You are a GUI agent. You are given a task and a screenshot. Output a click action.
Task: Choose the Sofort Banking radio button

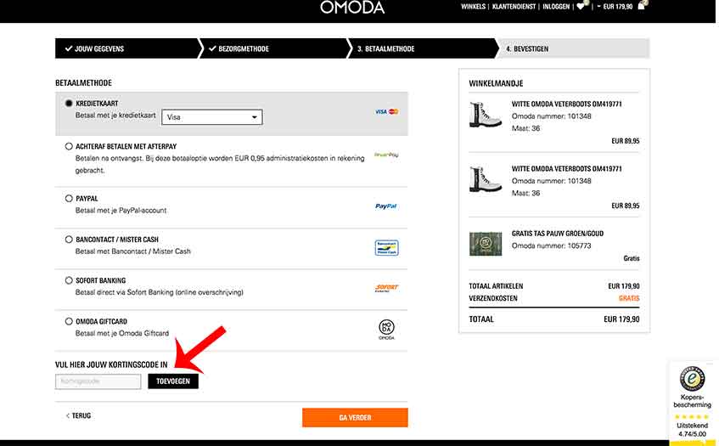[x=69, y=280]
